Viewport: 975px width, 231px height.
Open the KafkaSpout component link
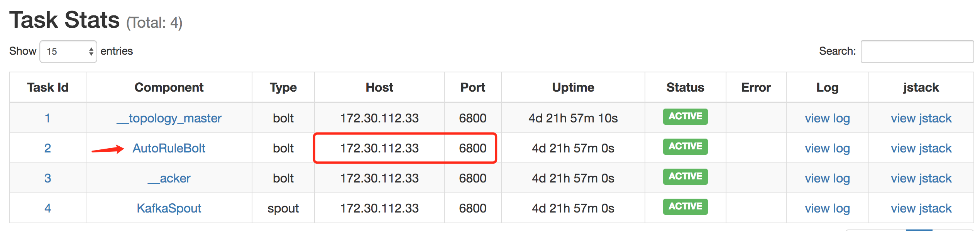click(x=169, y=208)
